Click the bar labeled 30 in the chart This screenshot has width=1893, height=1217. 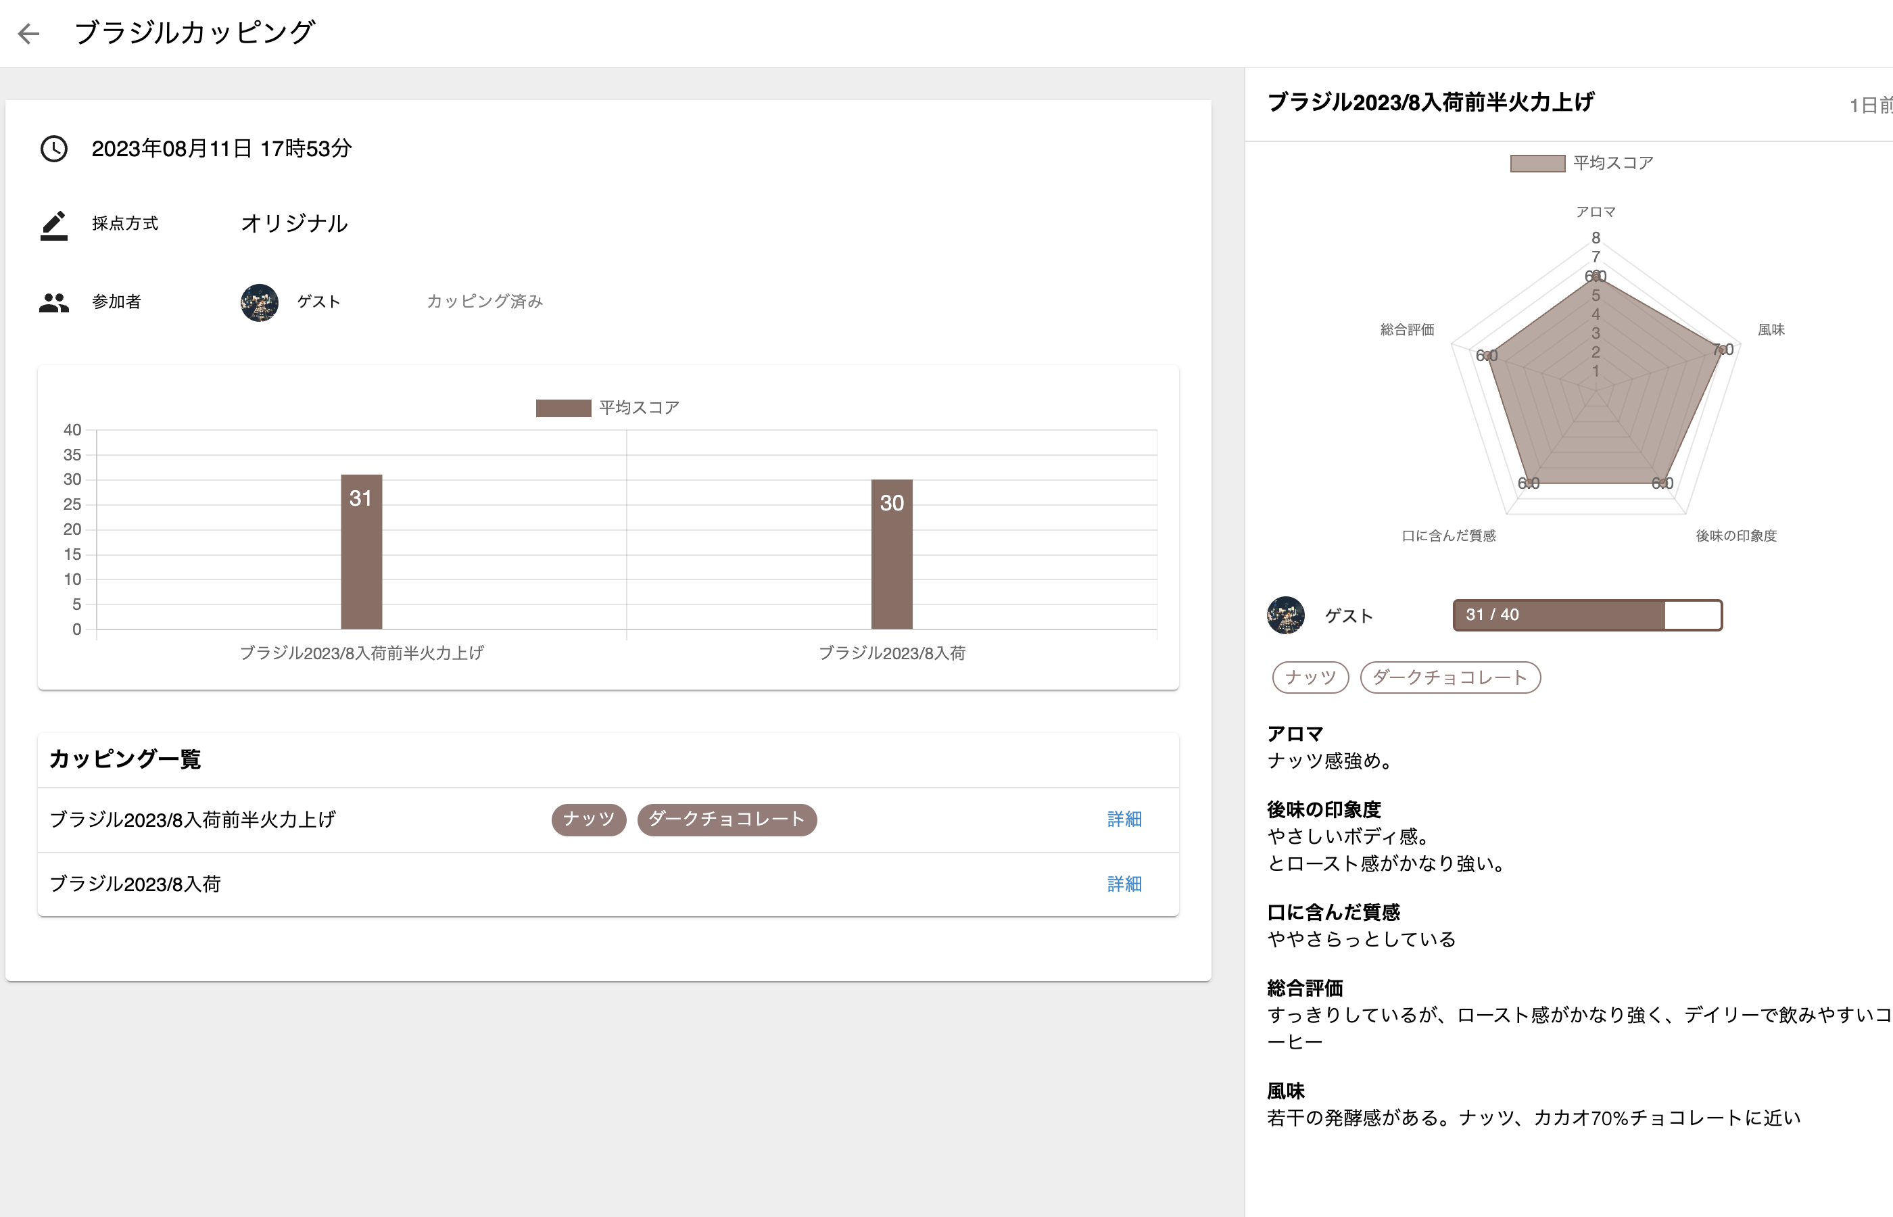tap(891, 554)
